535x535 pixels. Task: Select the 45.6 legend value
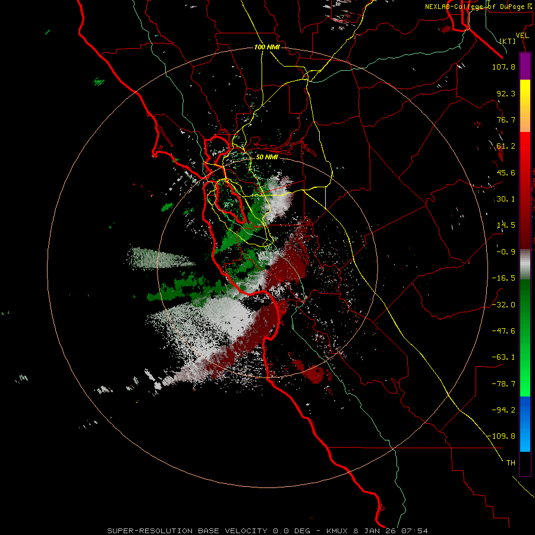click(506, 172)
